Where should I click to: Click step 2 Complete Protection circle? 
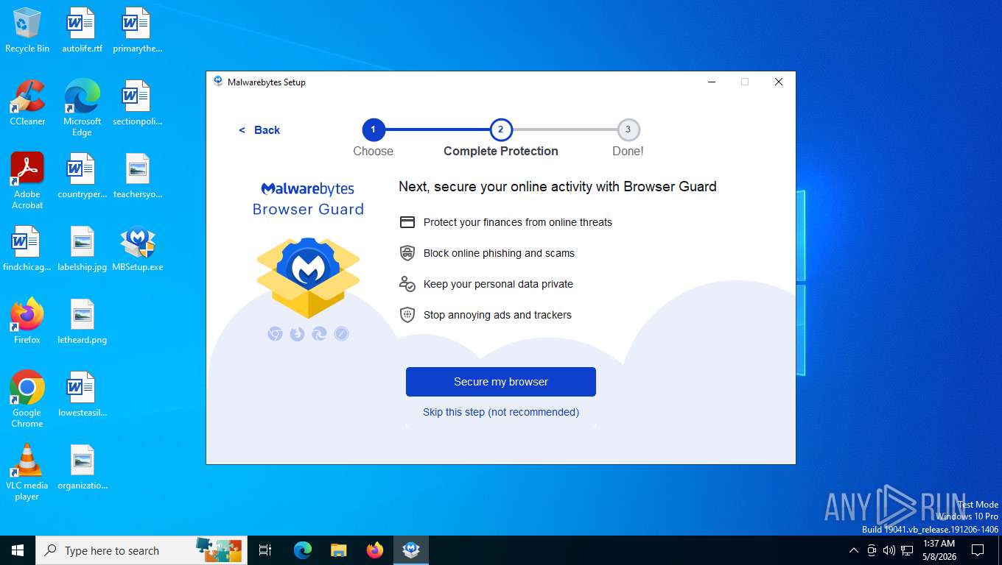[x=501, y=130]
